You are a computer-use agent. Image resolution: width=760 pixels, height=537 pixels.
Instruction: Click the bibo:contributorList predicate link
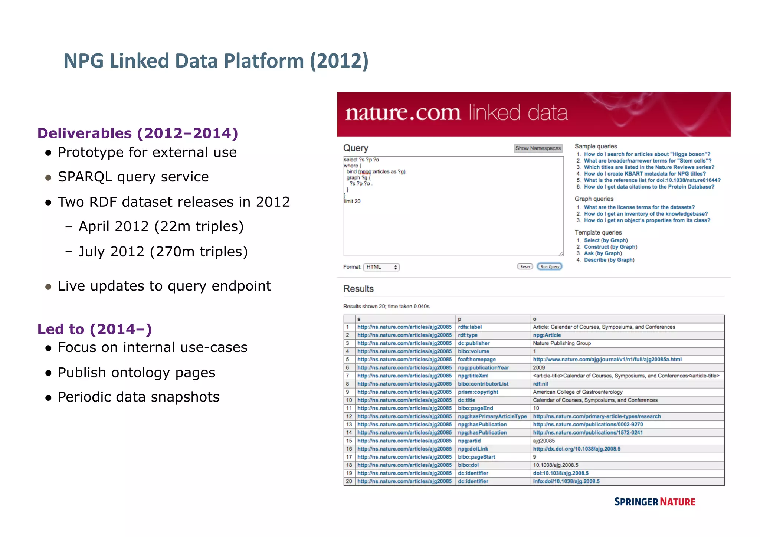point(483,384)
